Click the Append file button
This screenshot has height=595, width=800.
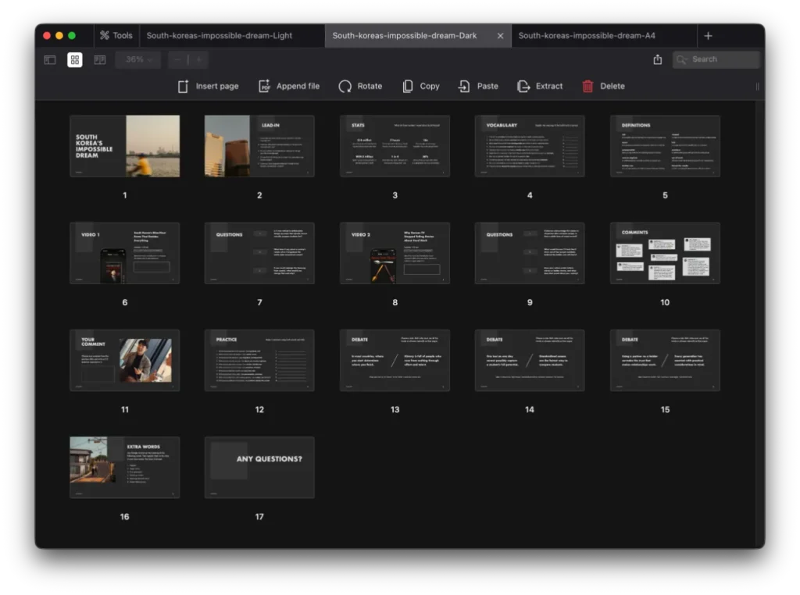point(289,86)
